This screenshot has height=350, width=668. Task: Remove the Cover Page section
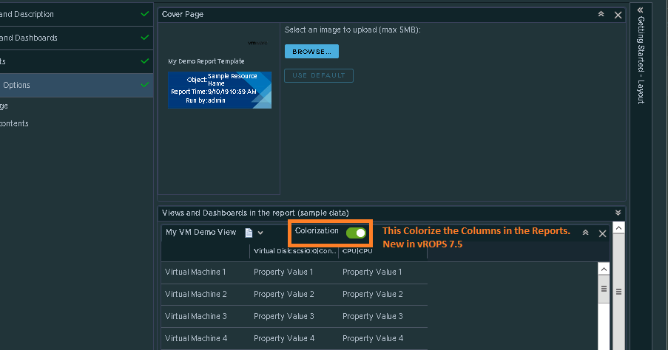click(618, 14)
